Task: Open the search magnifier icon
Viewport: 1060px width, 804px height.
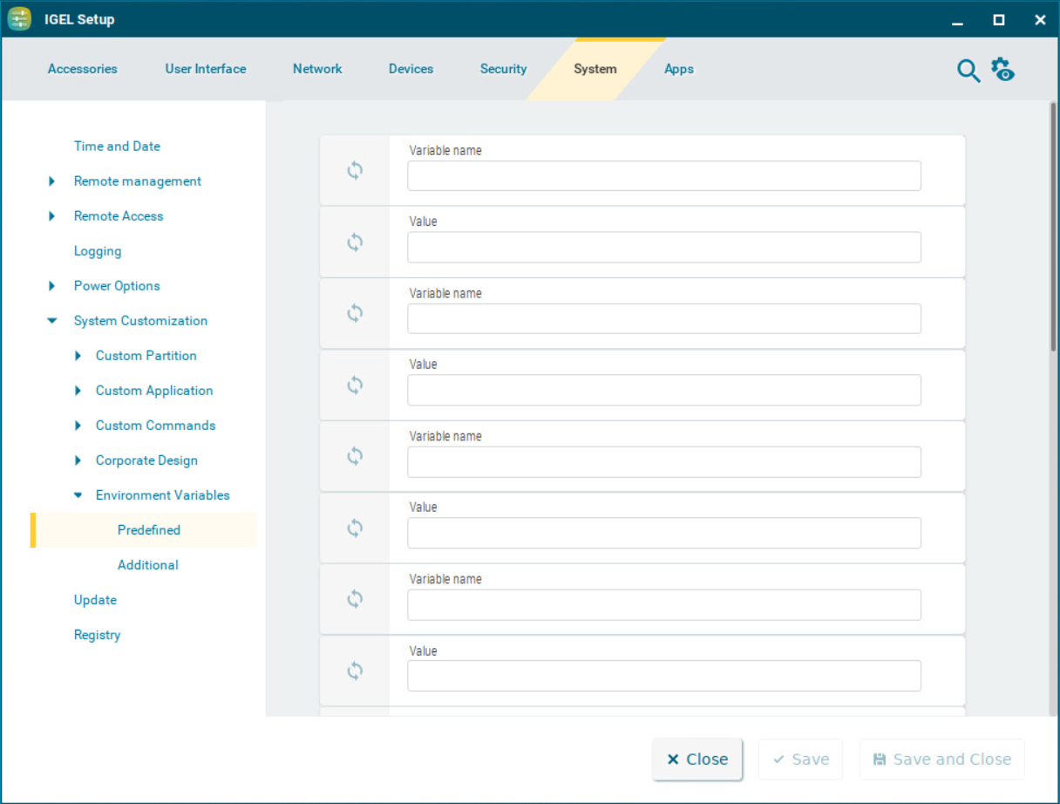Action: pyautogui.click(x=968, y=71)
